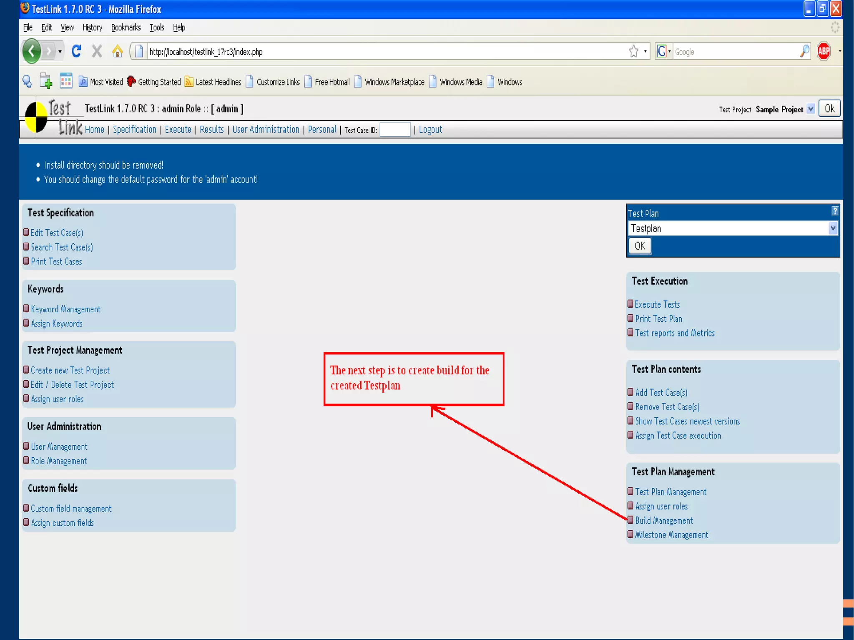Image resolution: width=854 pixels, height=640 pixels.
Task: Go to the Home navigation link
Action: click(95, 130)
